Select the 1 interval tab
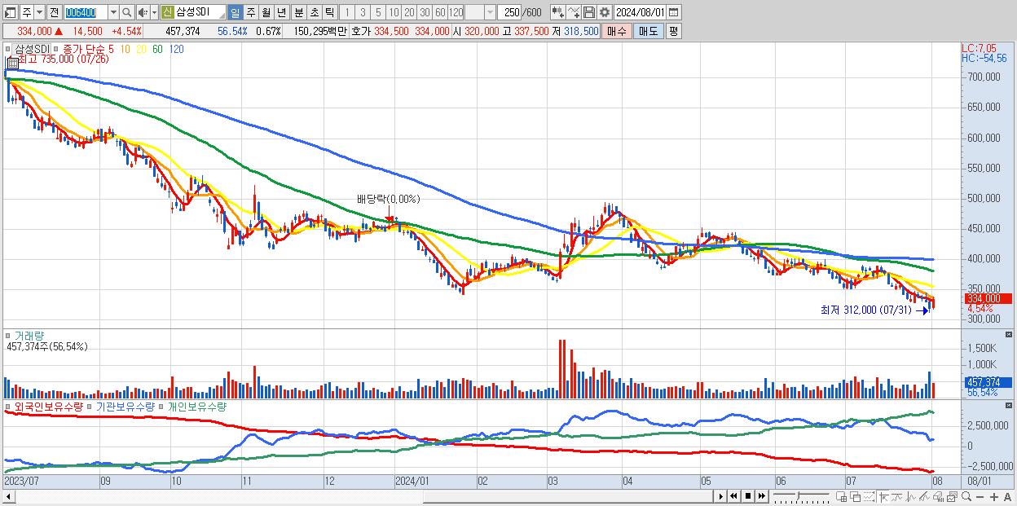The width and height of the screenshot is (1017, 506). [346, 13]
